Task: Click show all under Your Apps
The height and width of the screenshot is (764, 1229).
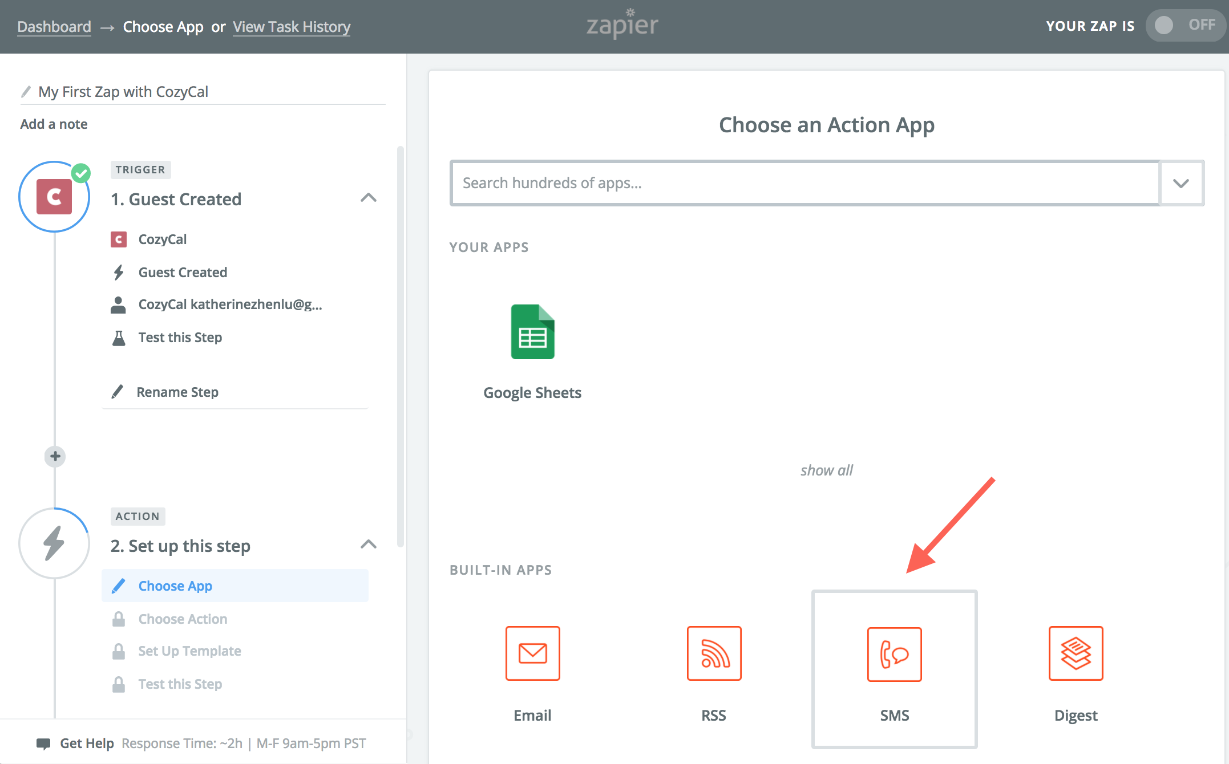Action: coord(826,470)
